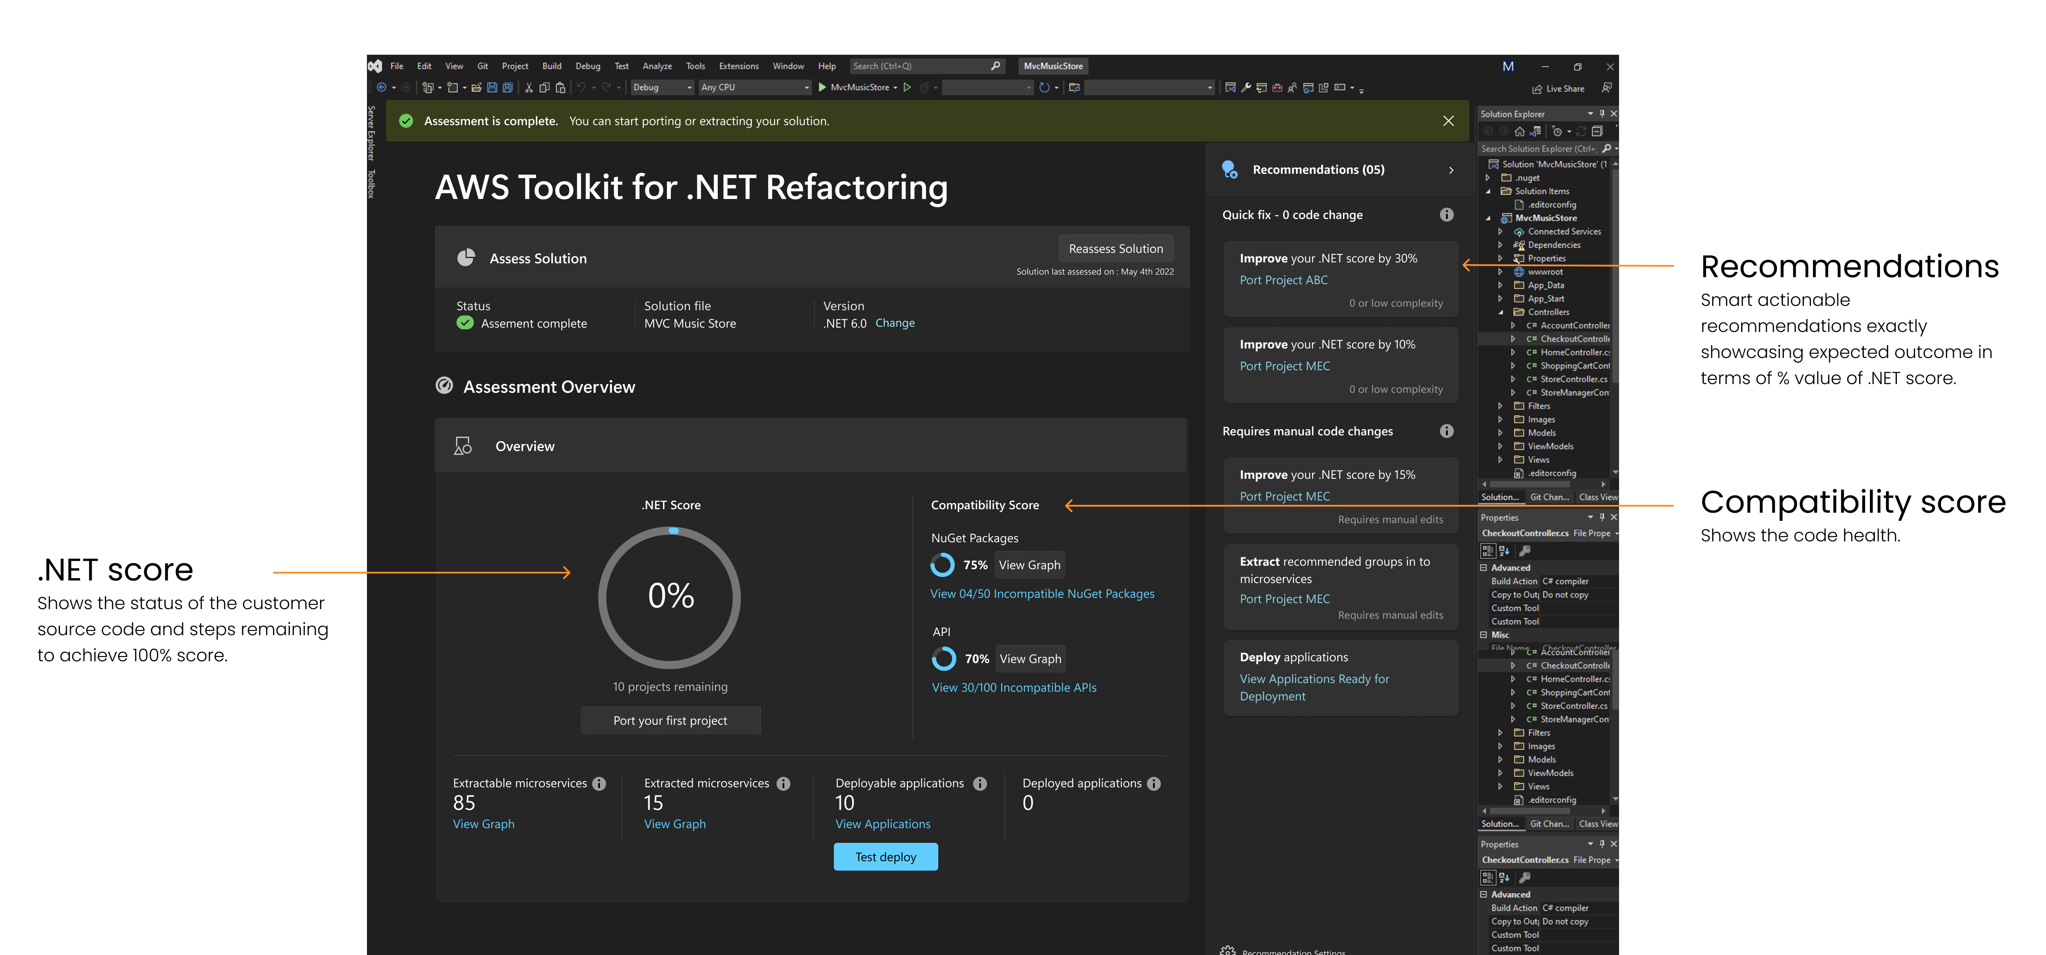Click the Cut scissors icon
The height and width of the screenshot is (955, 2046).
[x=529, y=87]
